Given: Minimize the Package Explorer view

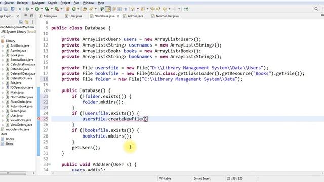Looking at the screenshot, I should pyautogui.click(x=26, y=16).
